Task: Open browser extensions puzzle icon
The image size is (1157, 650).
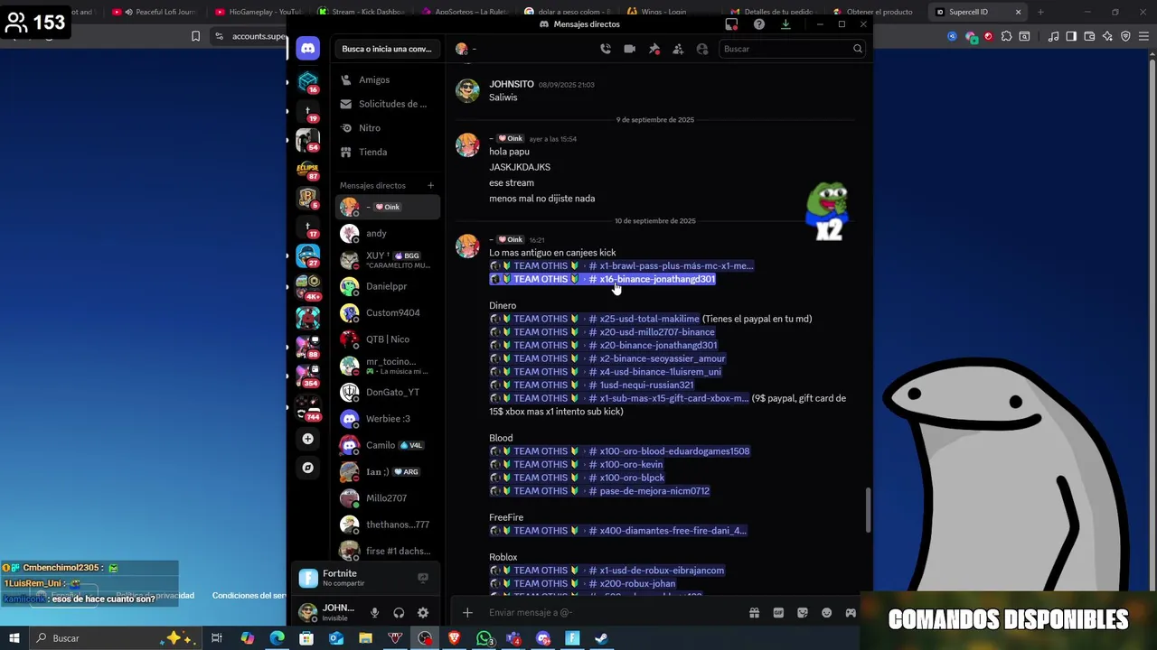Action: coord(1006,36)
